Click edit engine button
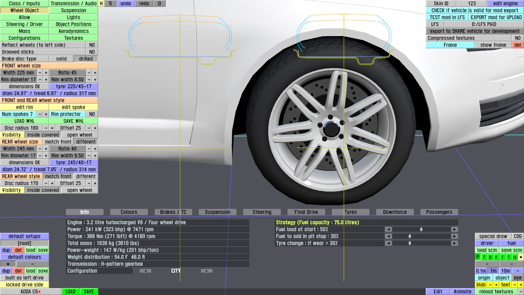Screen dimensions: 524x295 pos(506,3)
